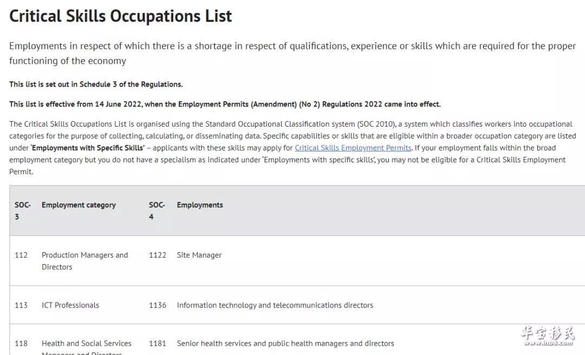The height and width of the screenshot is (355, 585).
Task: Select the SOC-3 column header
Action: click(x=22, y=211)
